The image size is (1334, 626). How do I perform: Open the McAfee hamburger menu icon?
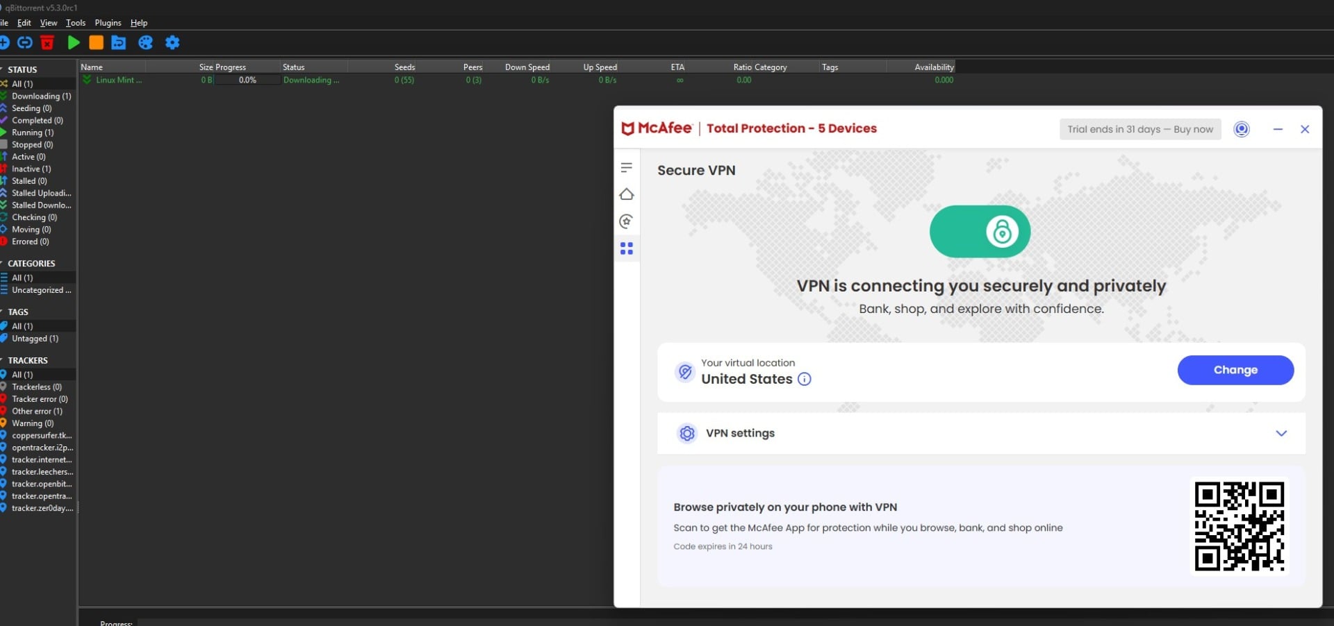click(627, 168)
